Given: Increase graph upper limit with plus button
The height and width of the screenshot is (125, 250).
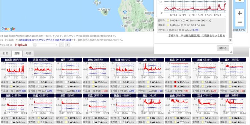Looking at the screenshot, I should click(67, 45).
